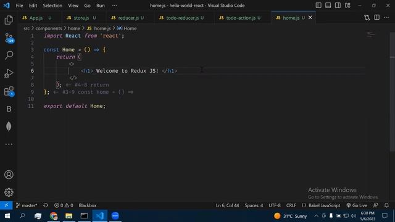Open terminal app from taskbar

tap(84, 216)
